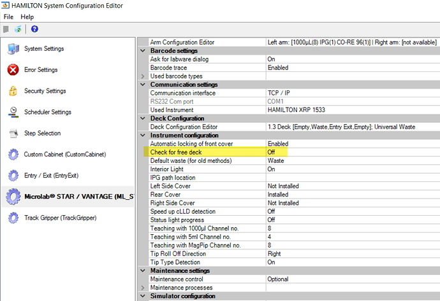
Task: Open Custom Cabinet (CustomCabinet) entry
Action: point(65,154)
